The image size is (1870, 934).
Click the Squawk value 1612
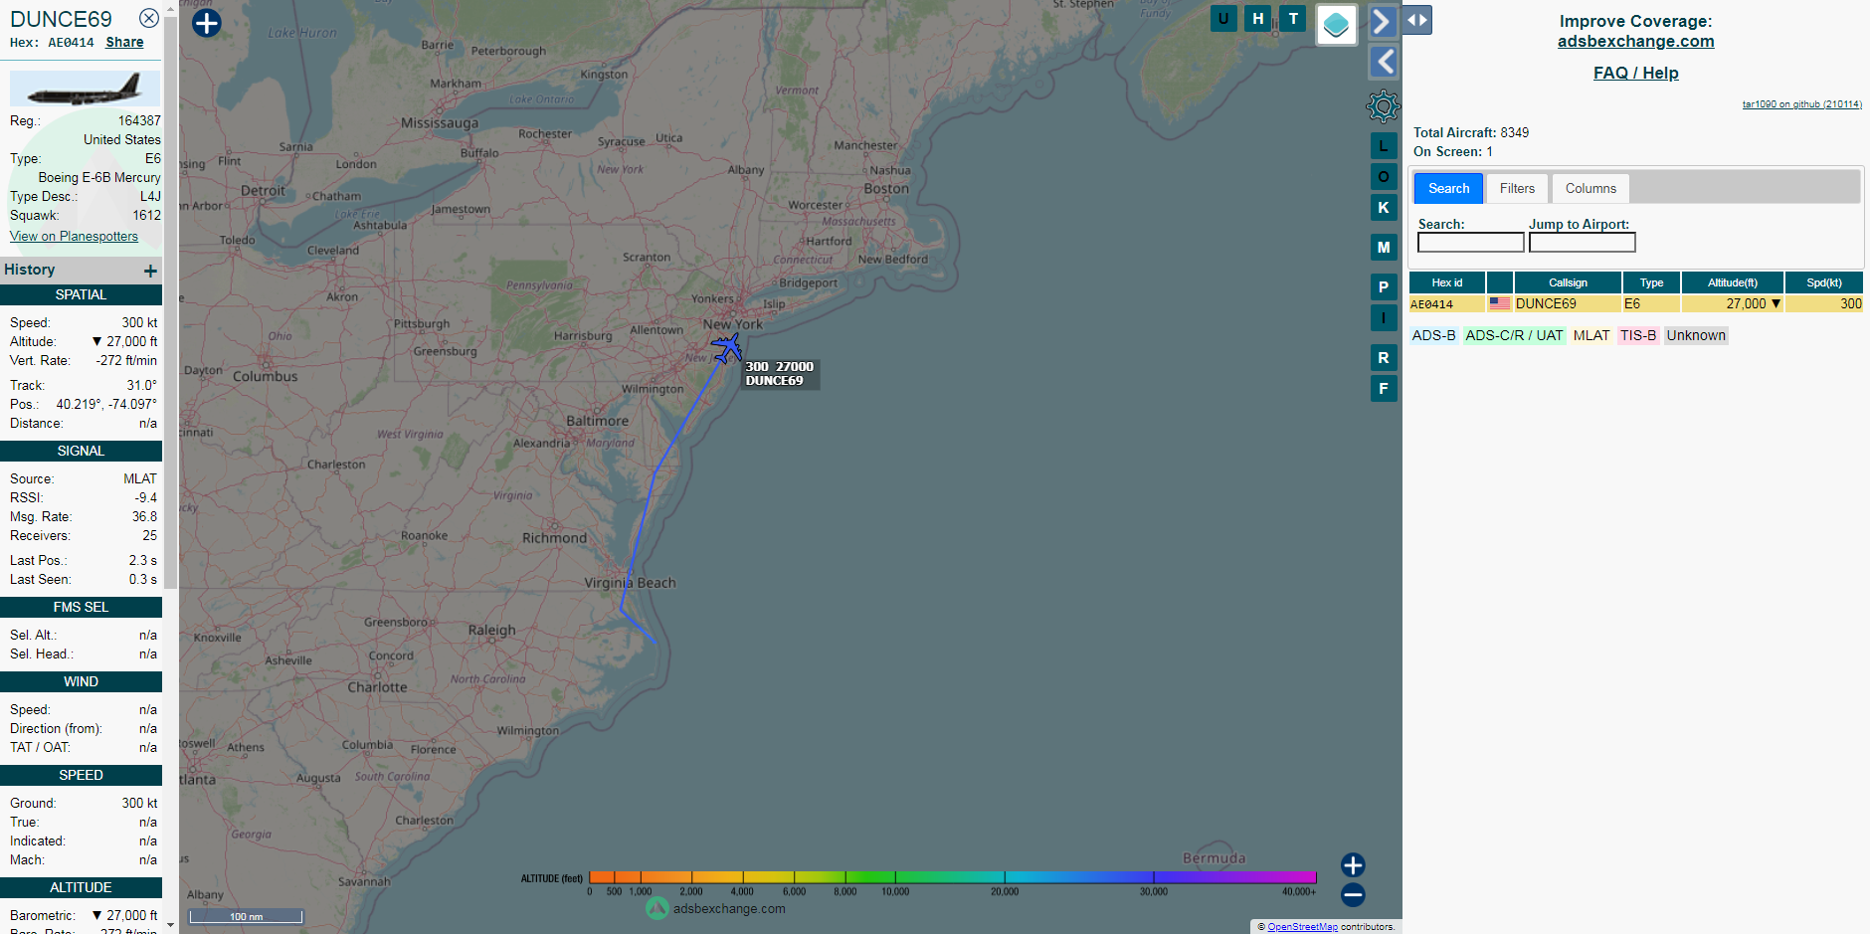coord(146,215)
